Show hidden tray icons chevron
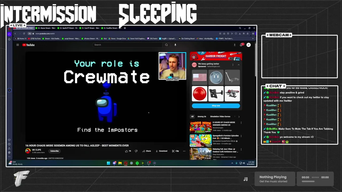 coord(232,163)
